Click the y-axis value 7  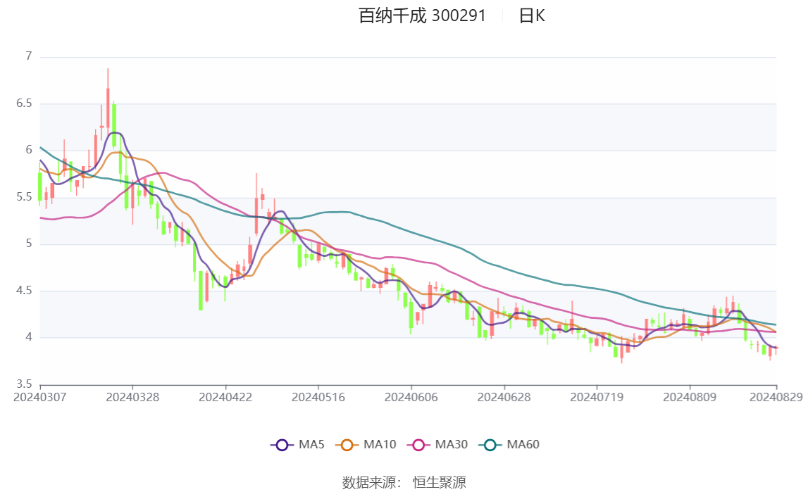[29, 56]
